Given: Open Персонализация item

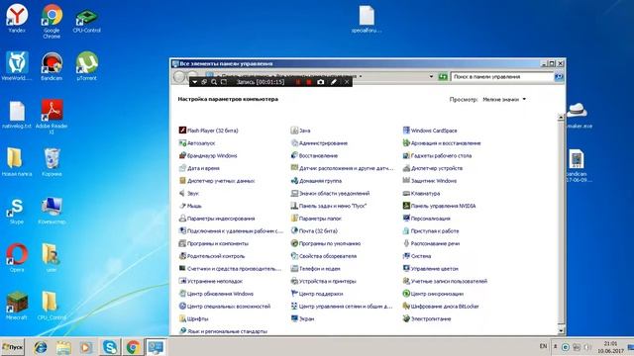Looking at the screenshot, I should pyautogui.click(x=427, y=219).
